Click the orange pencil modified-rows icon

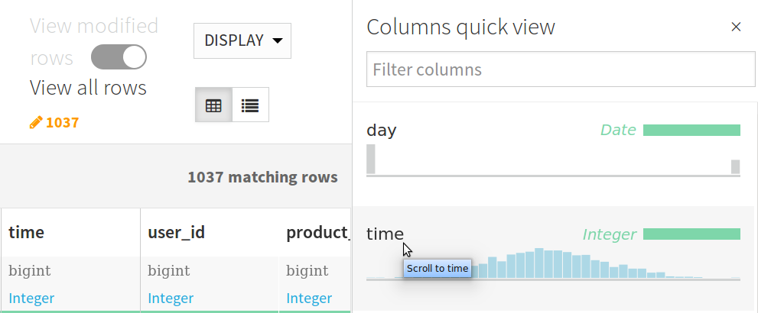pos(36,122)
